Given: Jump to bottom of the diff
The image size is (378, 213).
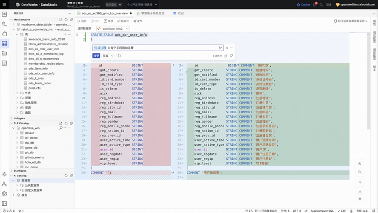Looking at the screenshot, I should pyautogui.click(x=360, y=191).
